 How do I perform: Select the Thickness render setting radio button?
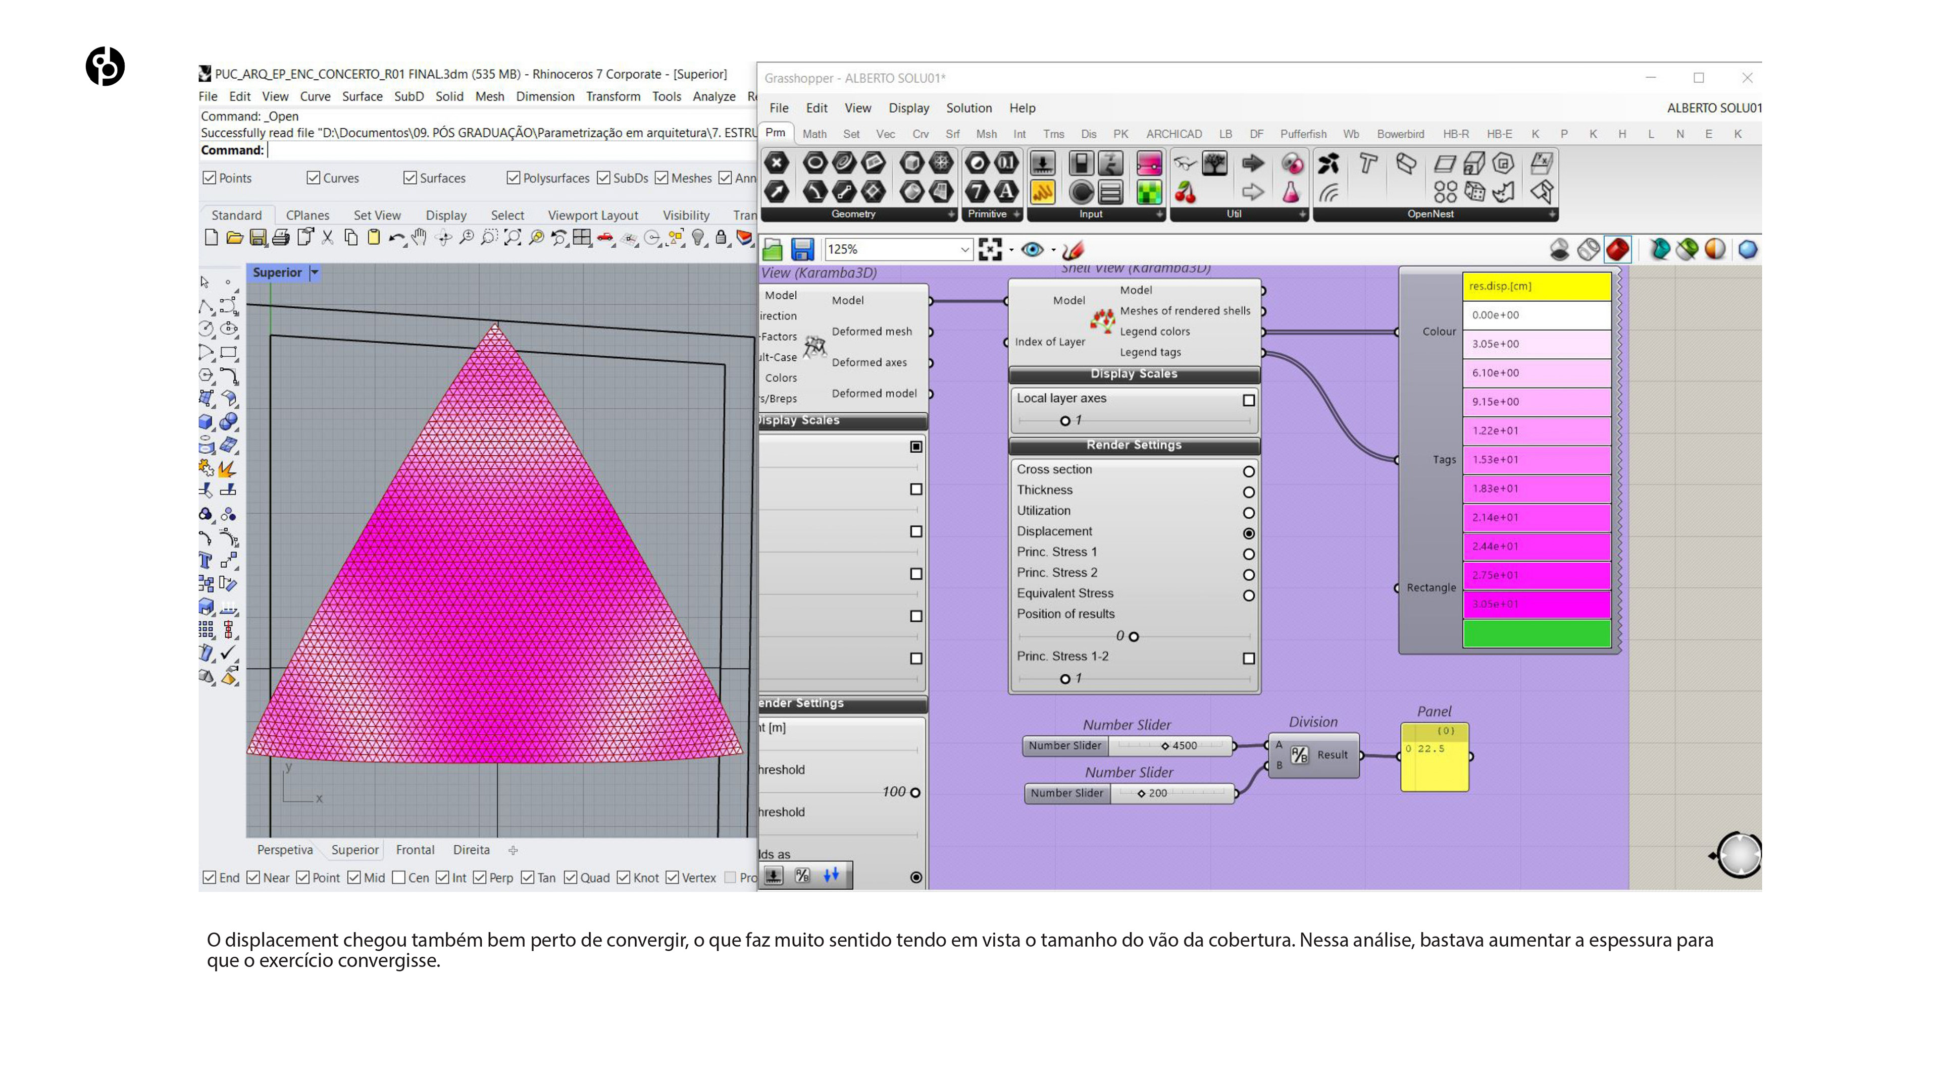pos(1248,492)
